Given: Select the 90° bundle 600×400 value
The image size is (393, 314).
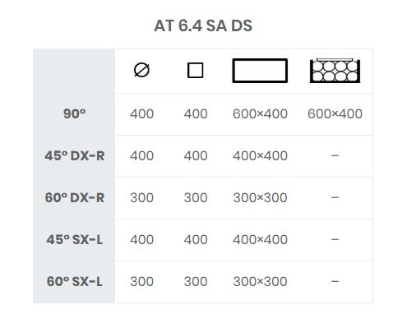Looking at the screenshot, I should click(x=335, y=113).
